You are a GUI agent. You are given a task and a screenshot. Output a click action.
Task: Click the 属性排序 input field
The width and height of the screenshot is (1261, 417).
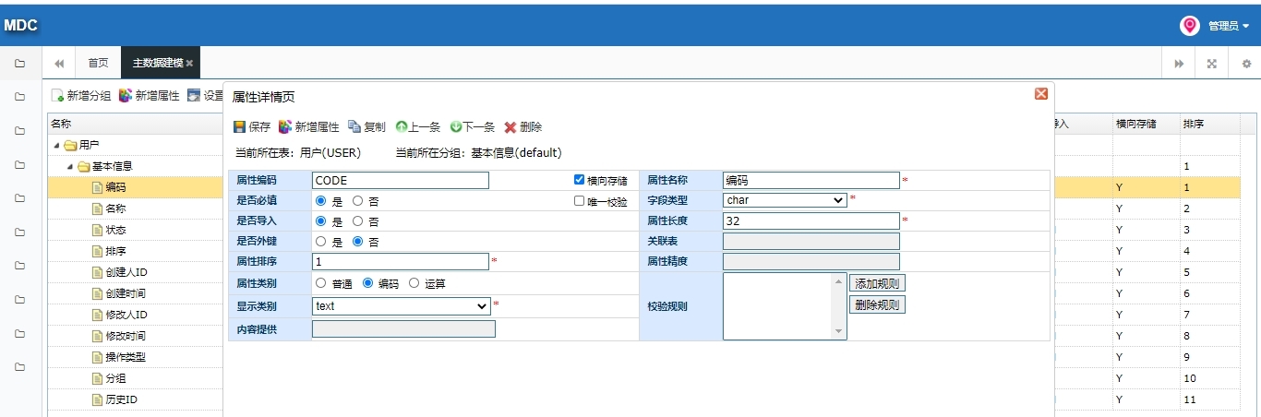(x=401, y=262)
